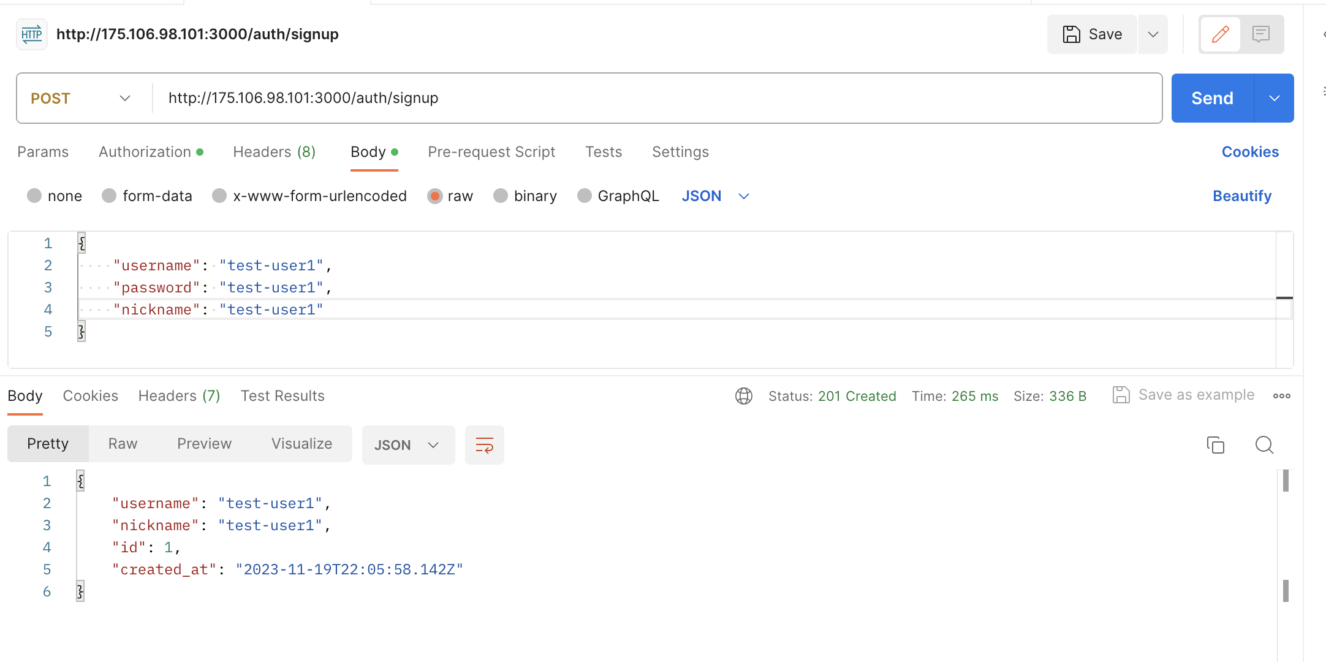Click the globe/environment icon in response
The image size is (1326, 662).
(743, 396)
